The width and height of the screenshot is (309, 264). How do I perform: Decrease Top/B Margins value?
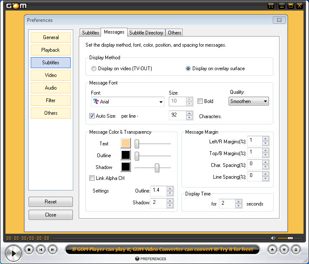(265, 155)
